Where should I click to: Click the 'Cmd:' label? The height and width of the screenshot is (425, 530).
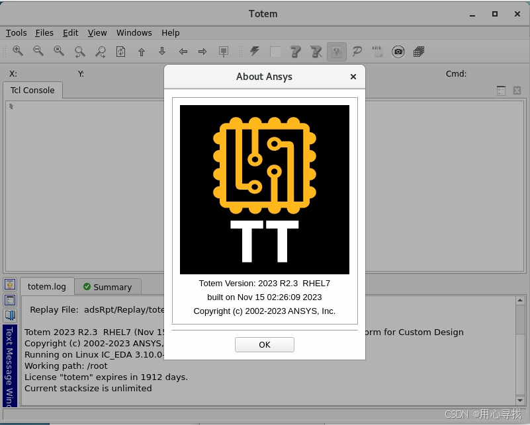(x=456, y=73)
